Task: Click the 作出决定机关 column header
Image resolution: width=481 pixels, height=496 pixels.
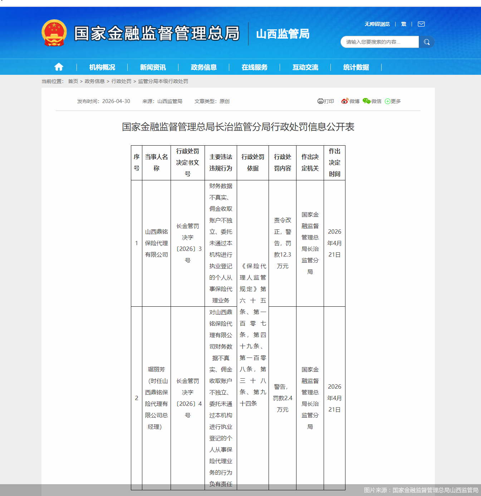Action: [x=310, y=162]
